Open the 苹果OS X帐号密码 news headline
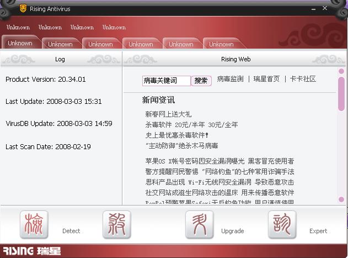The height and width of the screenshot is (258, 348). tap(219, 161)
